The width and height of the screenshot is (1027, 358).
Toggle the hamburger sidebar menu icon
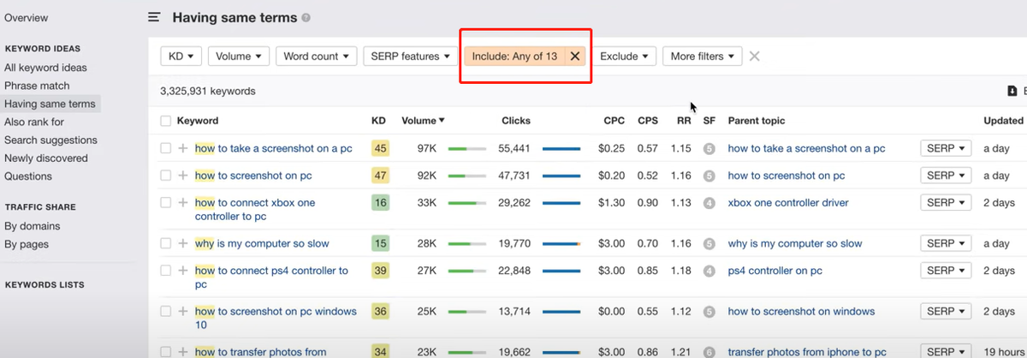[x=154, y=17]
